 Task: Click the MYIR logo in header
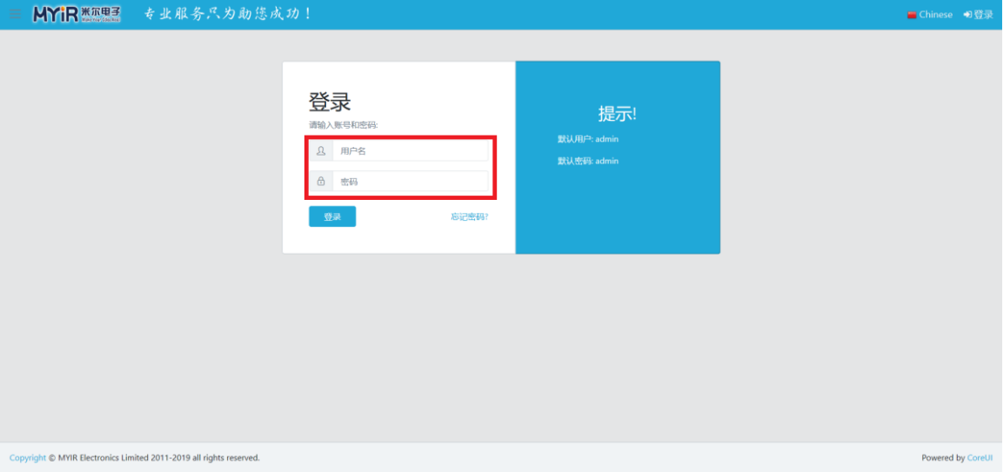point(77,15)
